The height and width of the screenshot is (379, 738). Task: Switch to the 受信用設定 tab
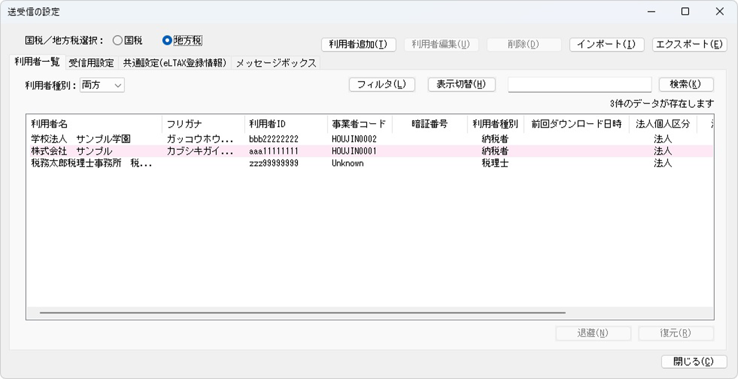coord(91,63)
